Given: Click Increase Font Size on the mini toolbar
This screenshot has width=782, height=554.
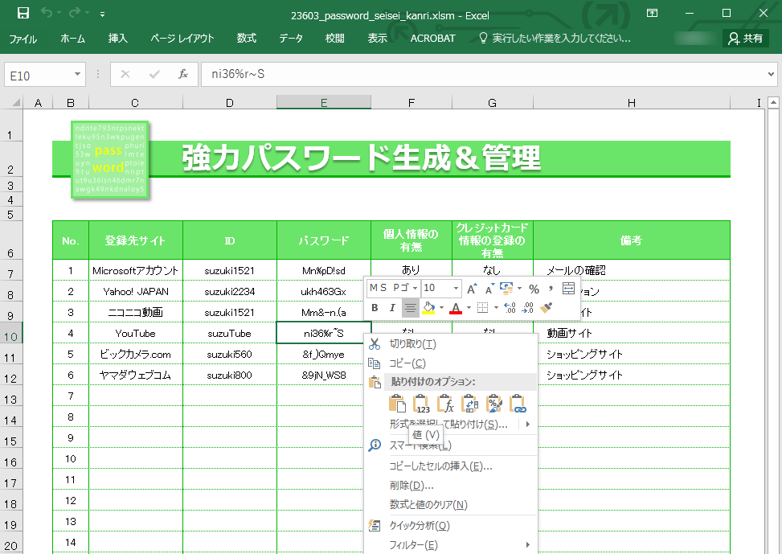Looking at the screenshot, I should [471, 288].
